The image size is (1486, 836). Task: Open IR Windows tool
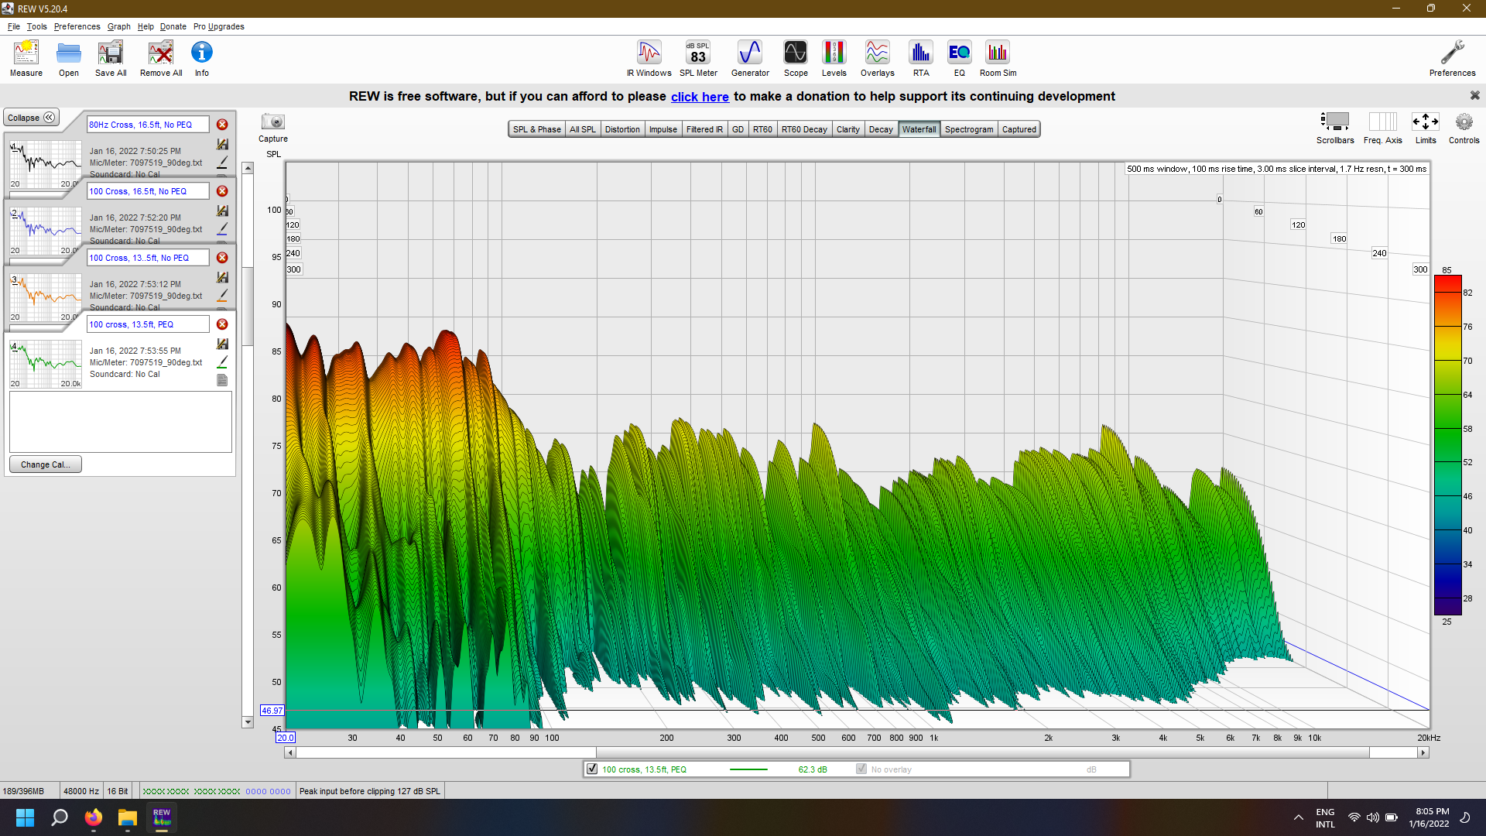tap(649, 59)
